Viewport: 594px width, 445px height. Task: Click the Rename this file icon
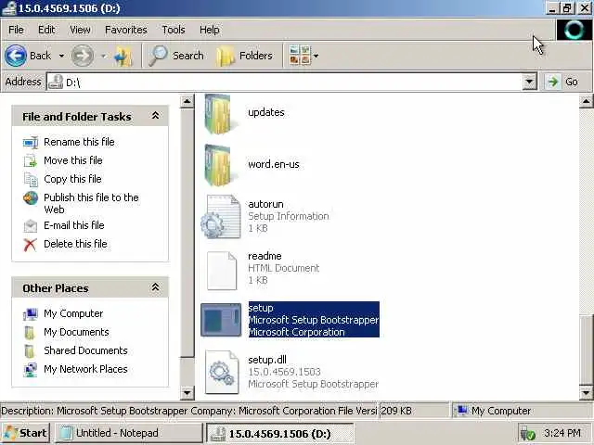click(31, 142)
